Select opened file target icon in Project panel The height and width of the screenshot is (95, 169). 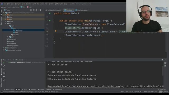31,10
